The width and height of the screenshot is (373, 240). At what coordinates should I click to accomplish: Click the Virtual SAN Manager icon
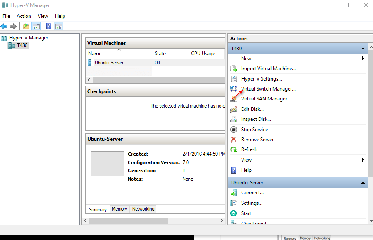coord(234,99)
